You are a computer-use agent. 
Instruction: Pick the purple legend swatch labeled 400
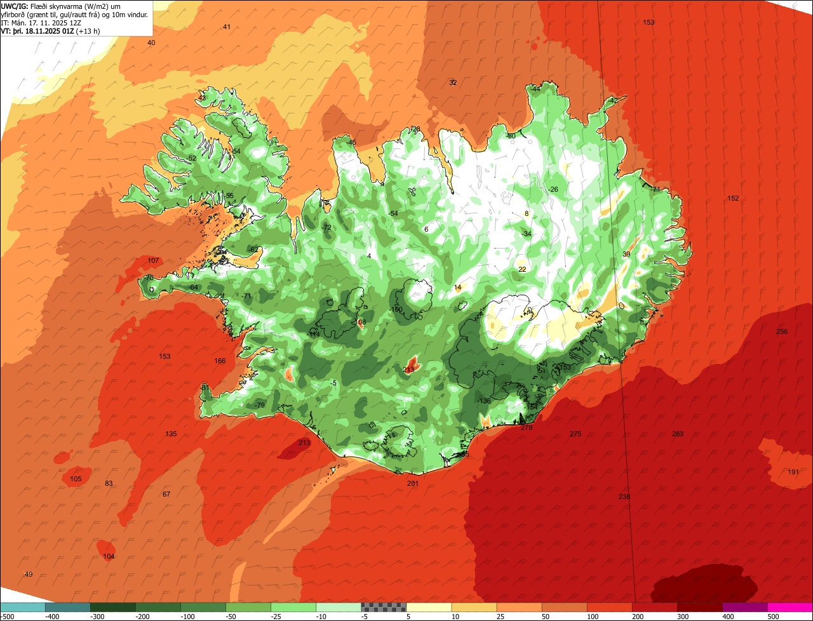(745, 607)
